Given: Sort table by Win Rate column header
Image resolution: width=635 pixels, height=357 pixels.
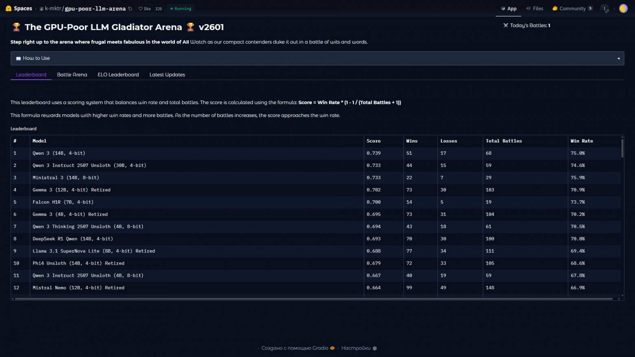Looking at the screenshot, I should [582, 141].
